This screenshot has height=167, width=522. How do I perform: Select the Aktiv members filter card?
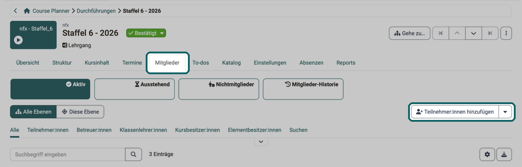coord(50,89)
